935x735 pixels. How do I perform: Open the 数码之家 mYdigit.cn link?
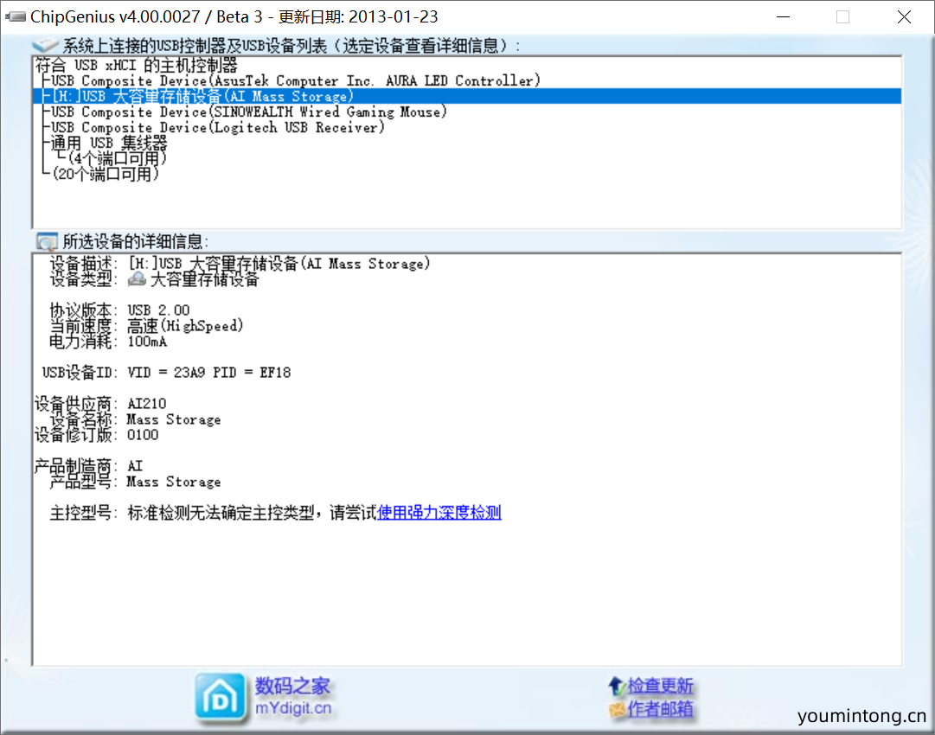(293, 696)
